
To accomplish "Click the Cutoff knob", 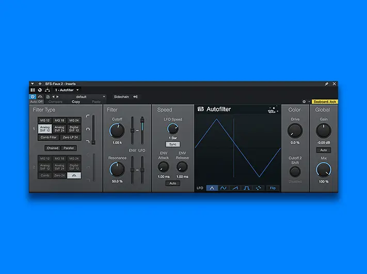I will point(117,131).
